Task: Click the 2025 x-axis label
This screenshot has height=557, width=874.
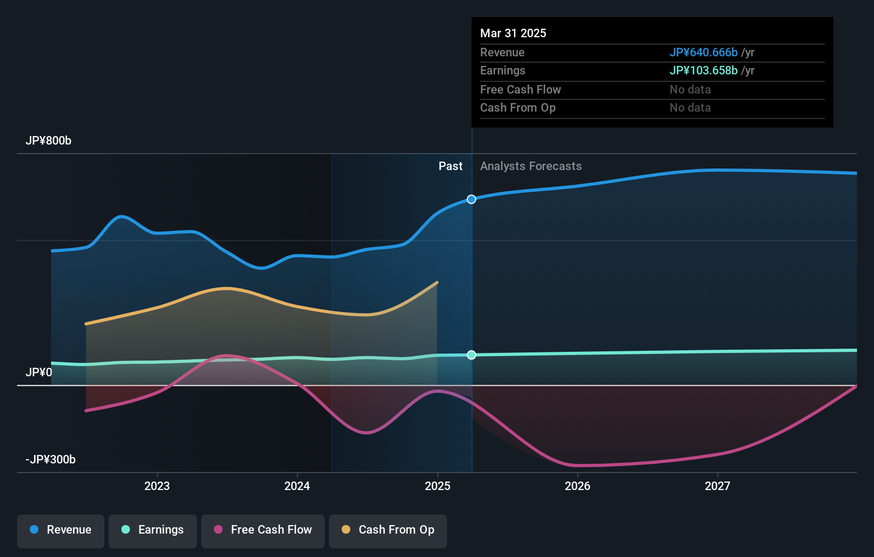Action: (x=438, y=486)
